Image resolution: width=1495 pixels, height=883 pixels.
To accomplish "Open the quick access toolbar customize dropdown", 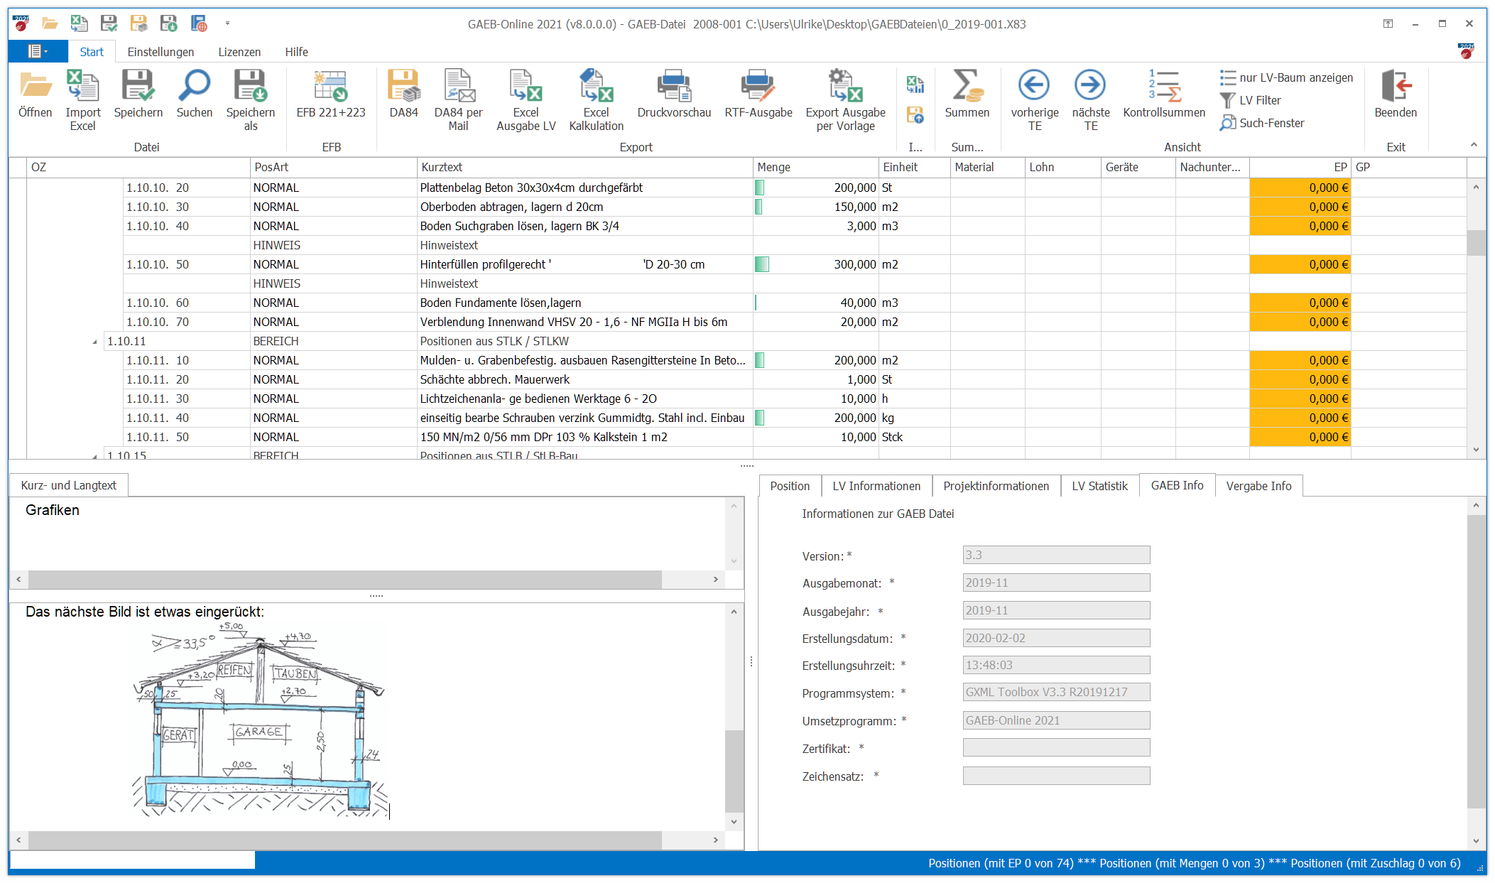I will [x=227, y=23].
